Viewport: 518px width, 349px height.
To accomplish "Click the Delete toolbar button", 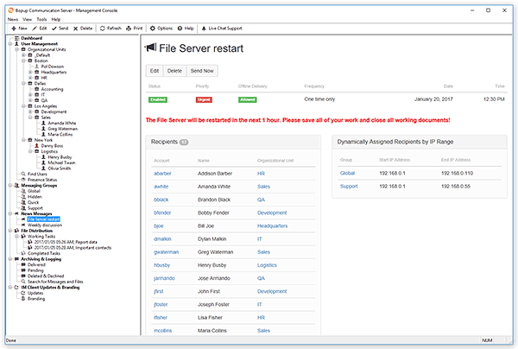I will tap(83, 29).
